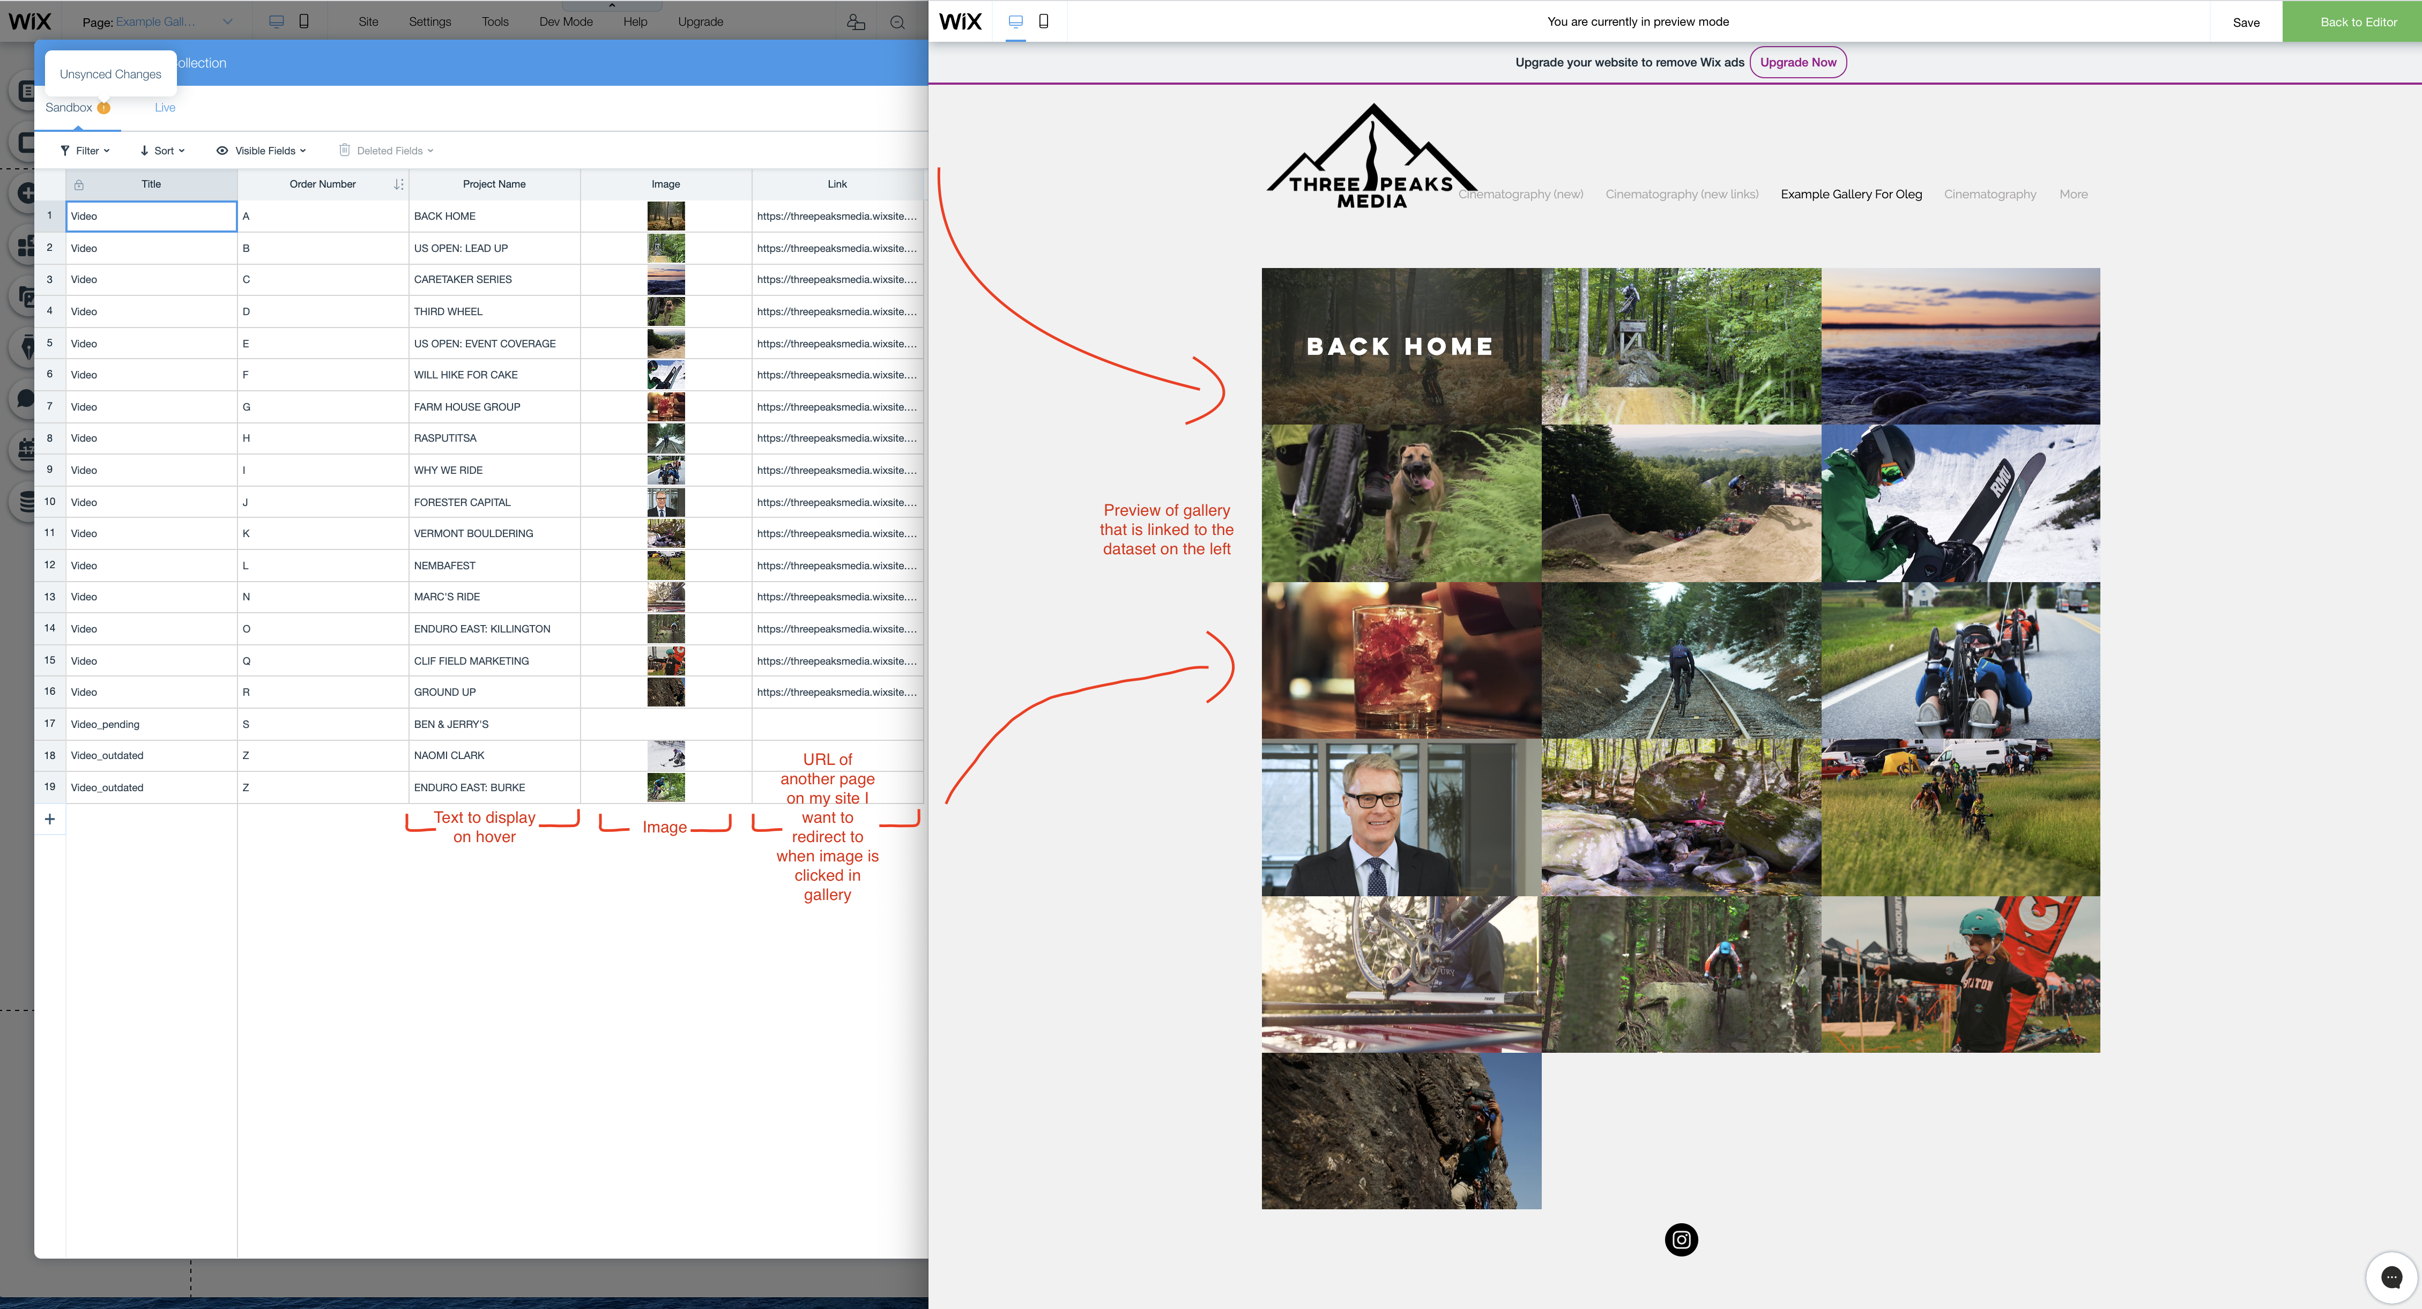
Task: Click the Back to Editor button
Action: coord(2357,21)
